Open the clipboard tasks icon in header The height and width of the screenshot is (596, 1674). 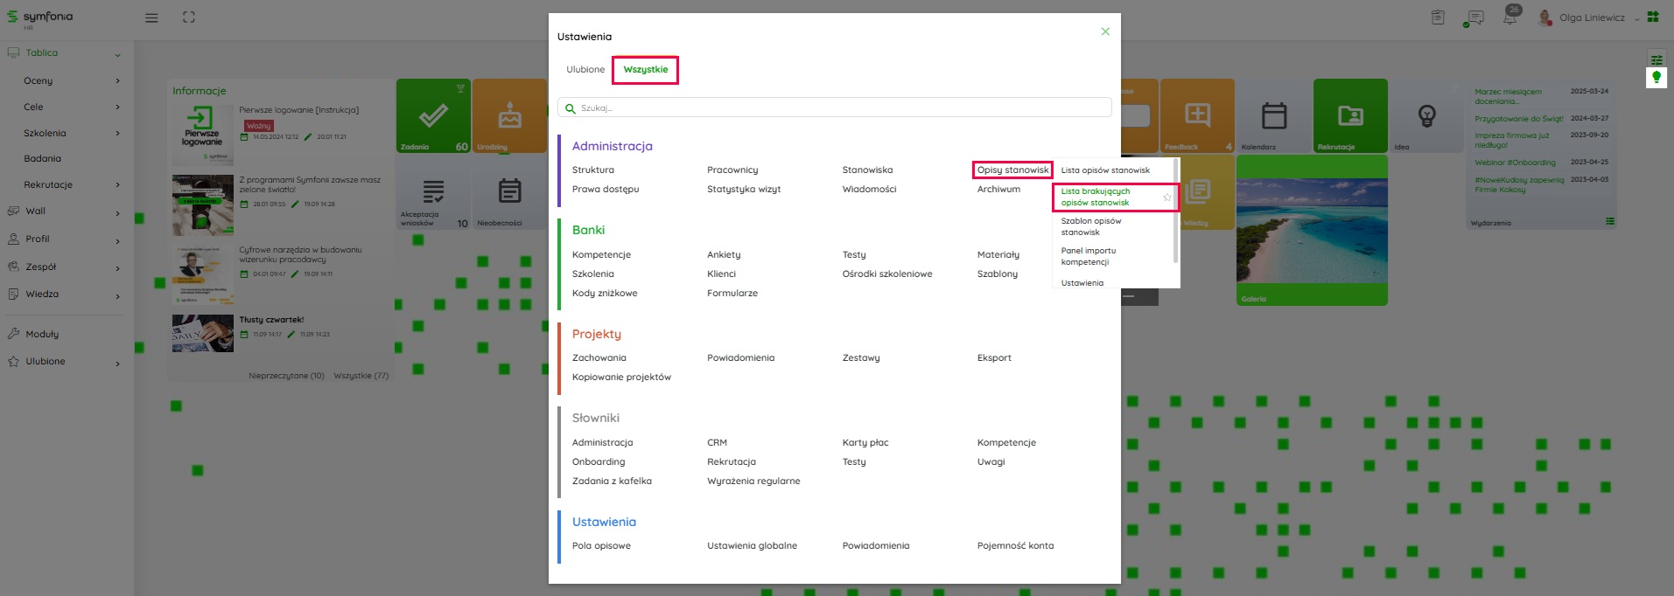click(x=1438, y=17)
